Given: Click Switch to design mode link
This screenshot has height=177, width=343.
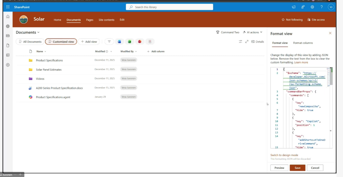Looking at the screenshot, I should [284, 155].
